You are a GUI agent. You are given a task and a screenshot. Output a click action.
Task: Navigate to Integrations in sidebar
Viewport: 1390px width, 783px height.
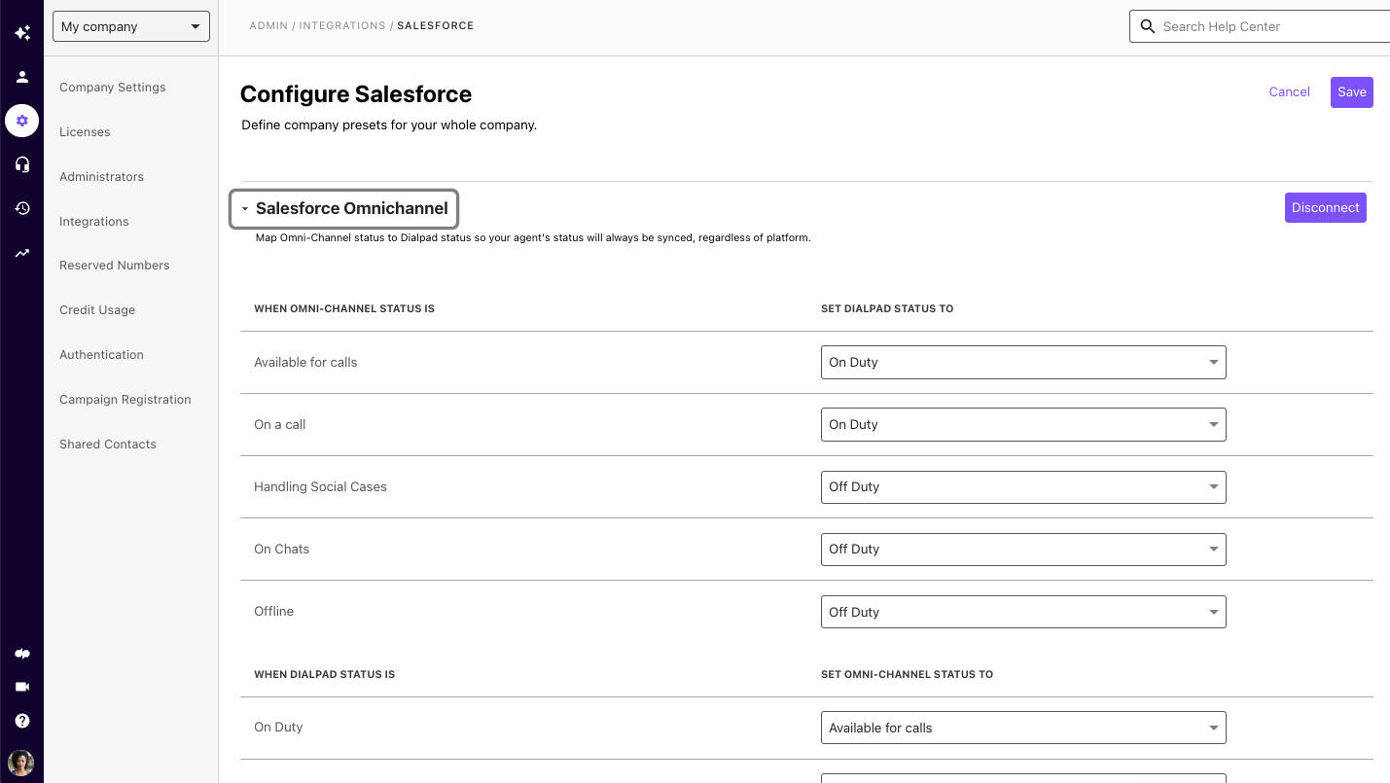click(x=94, y=222)
